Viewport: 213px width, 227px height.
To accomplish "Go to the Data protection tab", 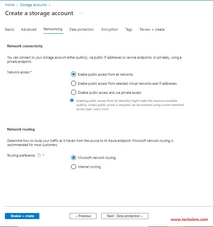I will pyautogui.click(x=81, y=30).
